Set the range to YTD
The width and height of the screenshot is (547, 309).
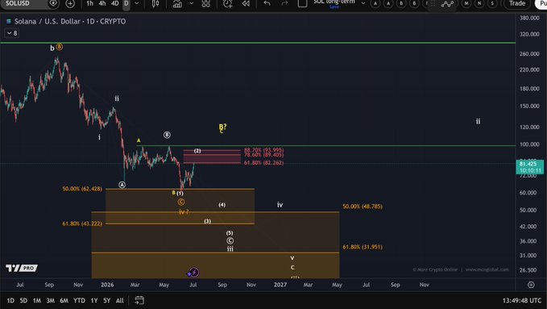click(79, 301)
